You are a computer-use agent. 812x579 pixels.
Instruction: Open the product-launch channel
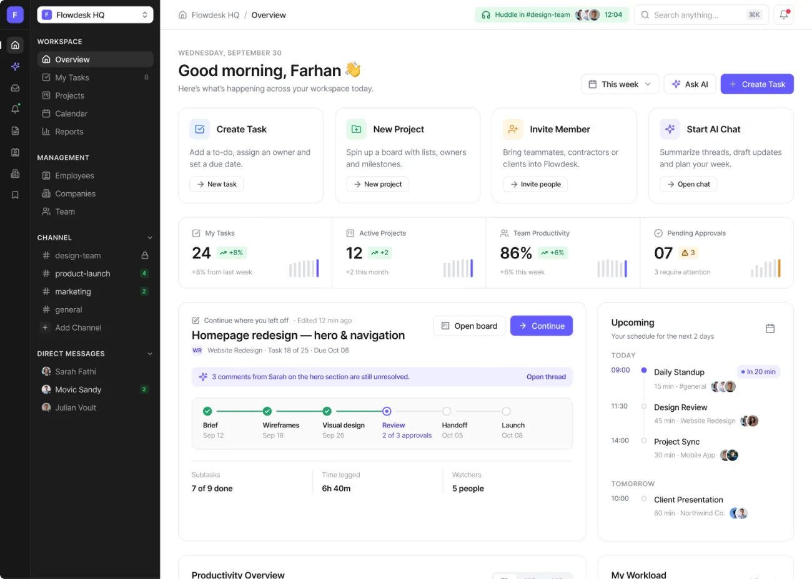click(x=95, y=273)
